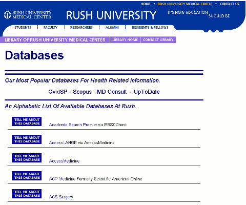Open the Contact Library tab
The image size is (246, 205).
(x=158, y=40)
